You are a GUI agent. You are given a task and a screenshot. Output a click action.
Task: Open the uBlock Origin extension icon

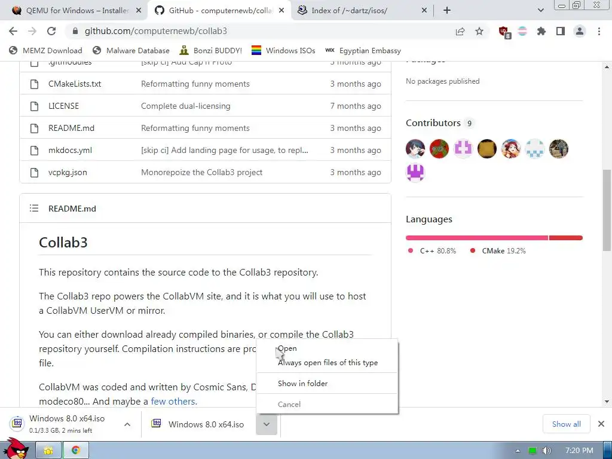tap(504, 32)
